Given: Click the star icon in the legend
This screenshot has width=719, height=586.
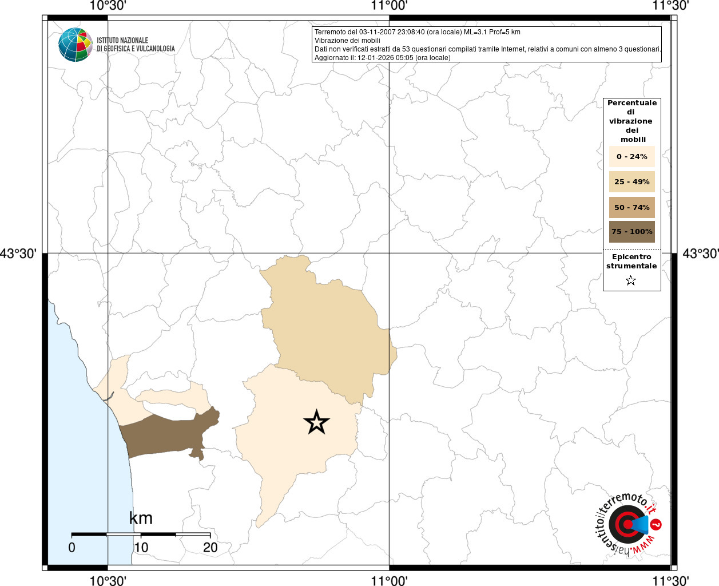Looking at the screenshot, I should click(x=631, y=280).
